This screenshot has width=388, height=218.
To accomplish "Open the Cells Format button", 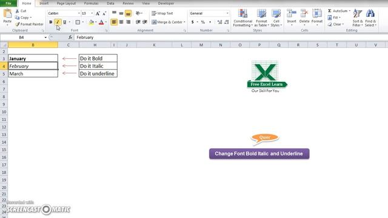I will click(x=316, y=18).
